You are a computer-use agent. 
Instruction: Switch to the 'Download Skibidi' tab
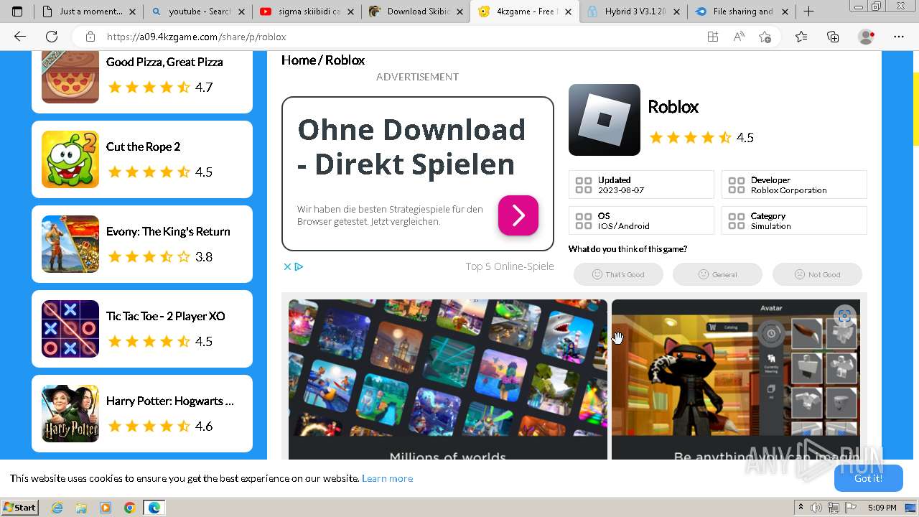[416, 11]
